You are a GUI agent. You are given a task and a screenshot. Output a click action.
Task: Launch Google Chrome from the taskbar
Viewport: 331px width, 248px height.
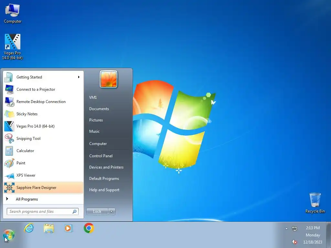coord(89,228)
